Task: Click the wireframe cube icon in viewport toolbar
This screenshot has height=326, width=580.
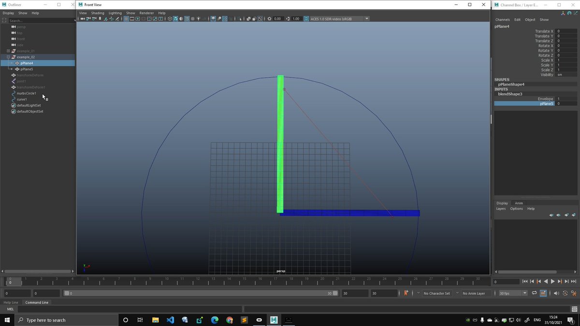Action: [170, 18]
